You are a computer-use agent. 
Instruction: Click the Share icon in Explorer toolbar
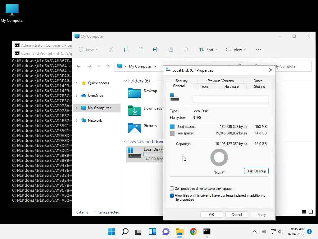tap(171, 49)
